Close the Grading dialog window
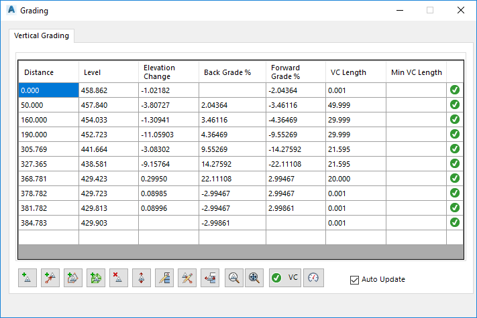477x318 pixels. tap(460, 11)
